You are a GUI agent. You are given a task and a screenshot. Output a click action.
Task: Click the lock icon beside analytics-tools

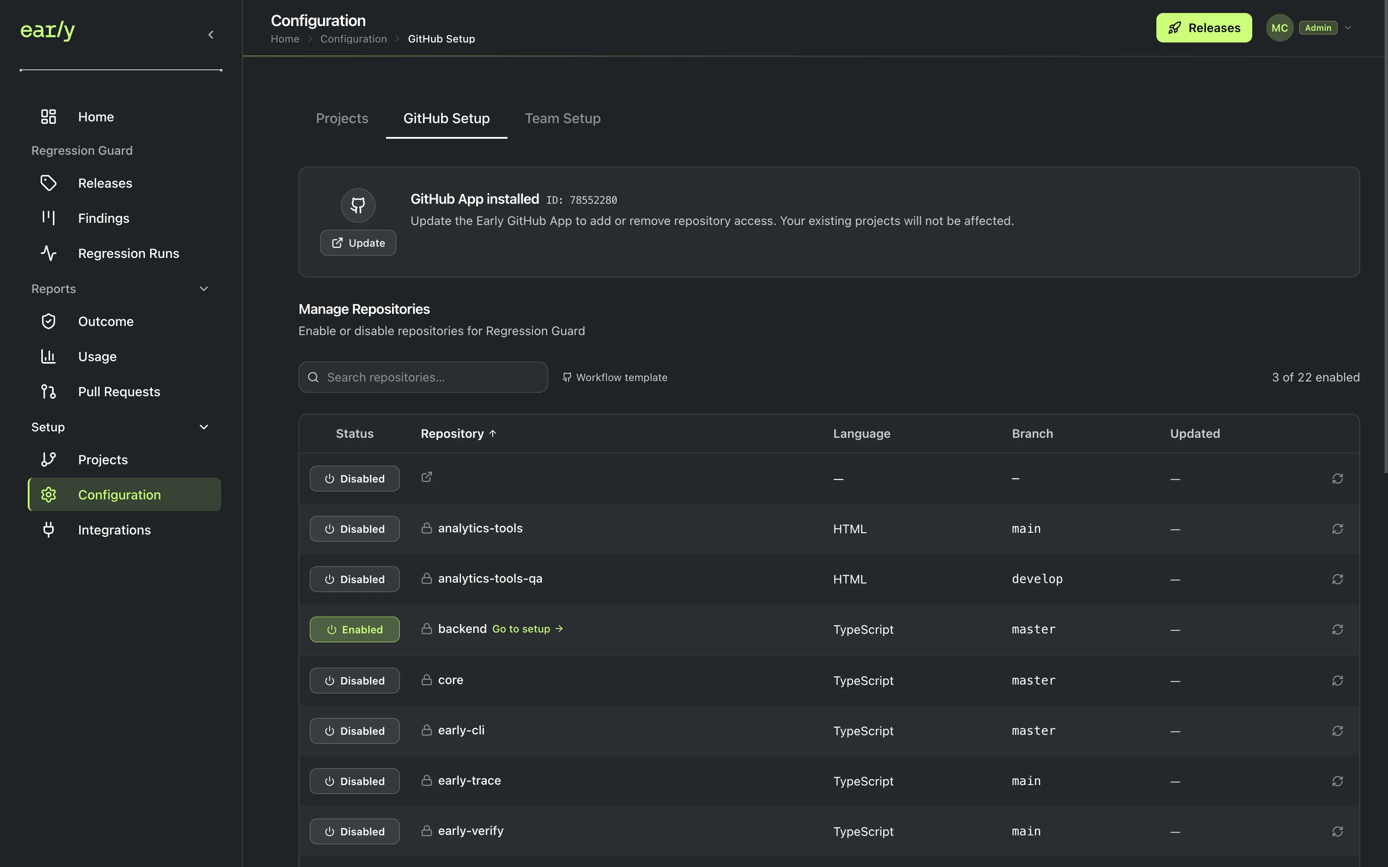pos(427,528)
